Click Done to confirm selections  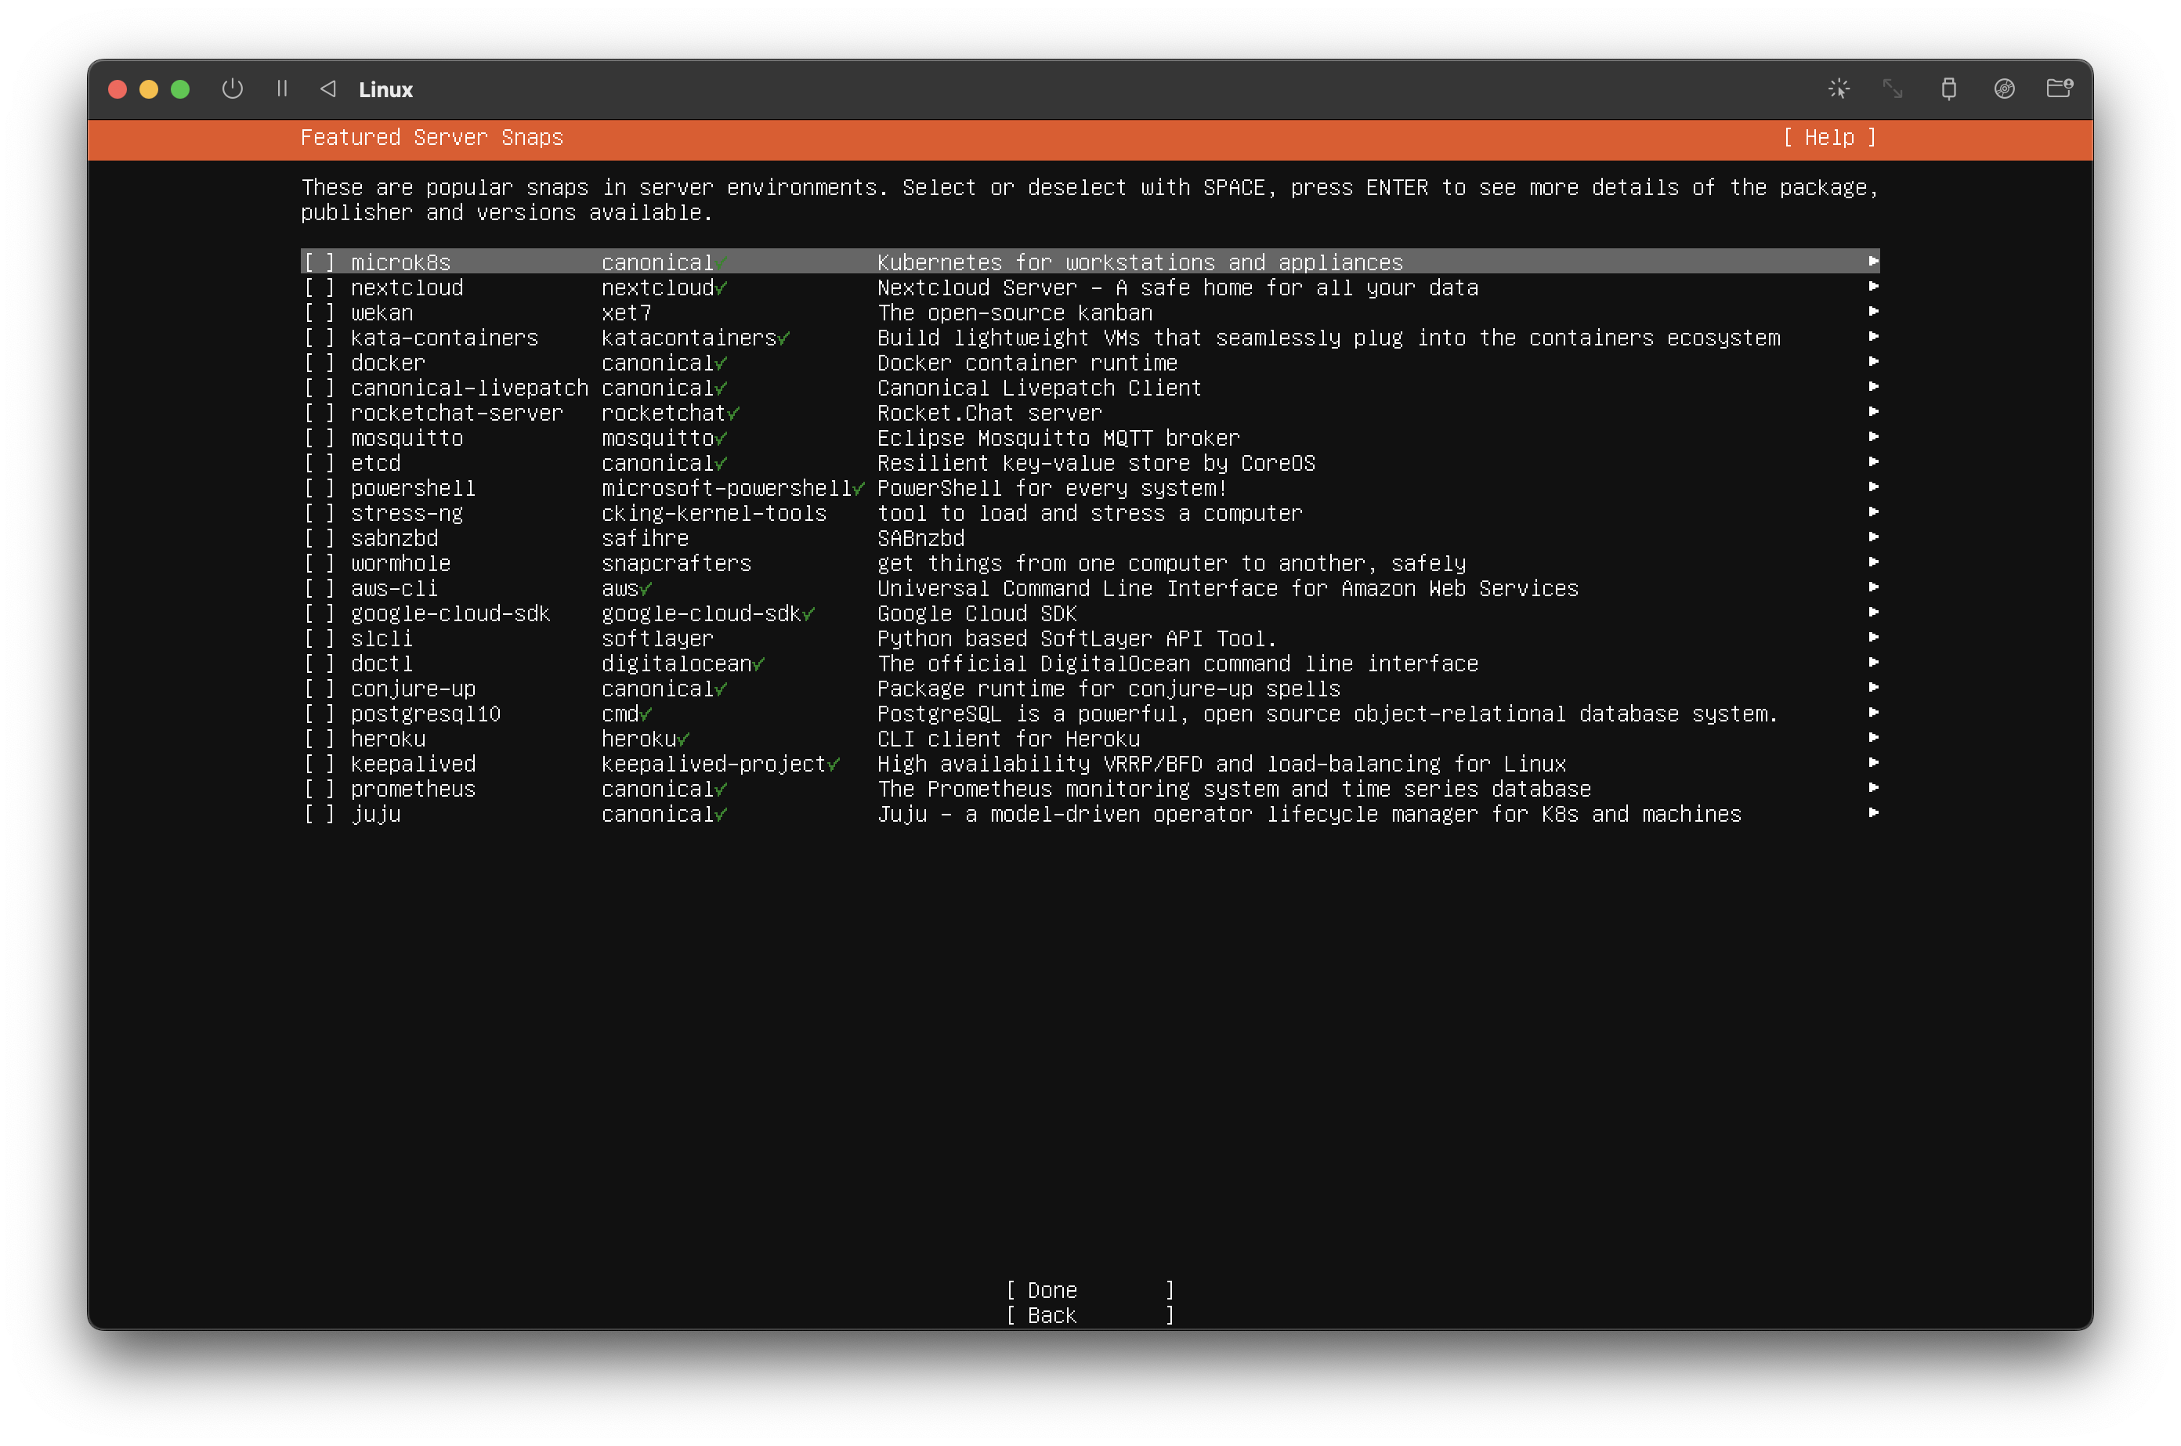[1089, 1288]
